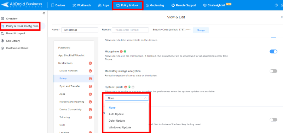
Task: Select App Blocklist/Allowlist section
Action: click(x=71, y=56)
